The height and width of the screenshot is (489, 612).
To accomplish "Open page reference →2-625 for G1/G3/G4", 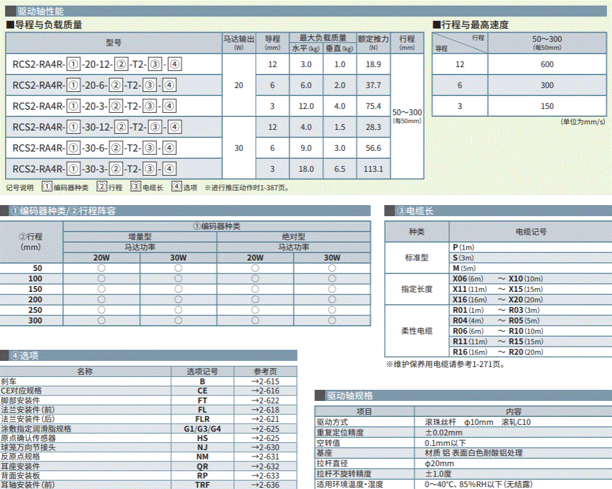I will 266,429.
